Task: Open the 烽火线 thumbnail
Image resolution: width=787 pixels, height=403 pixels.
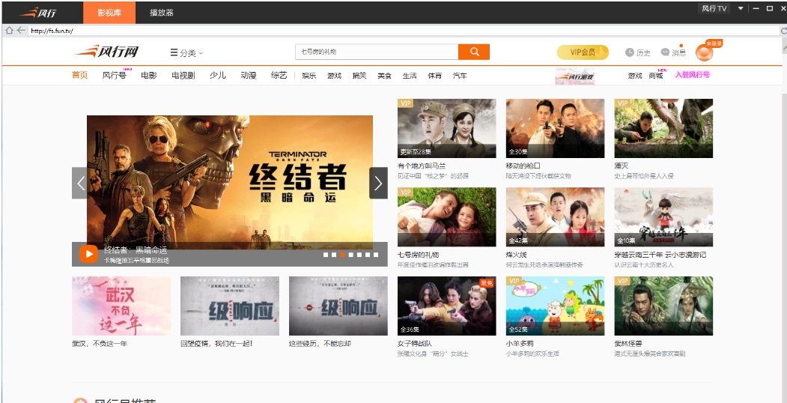Action: [555, 217]
